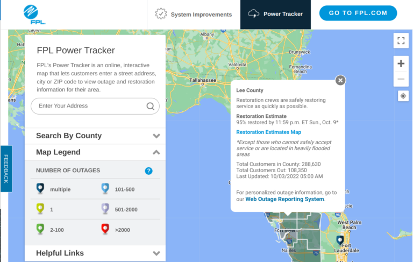Click the Last Updated timestamp text
The height and width of the screenshot is (262, 413).
280,176
